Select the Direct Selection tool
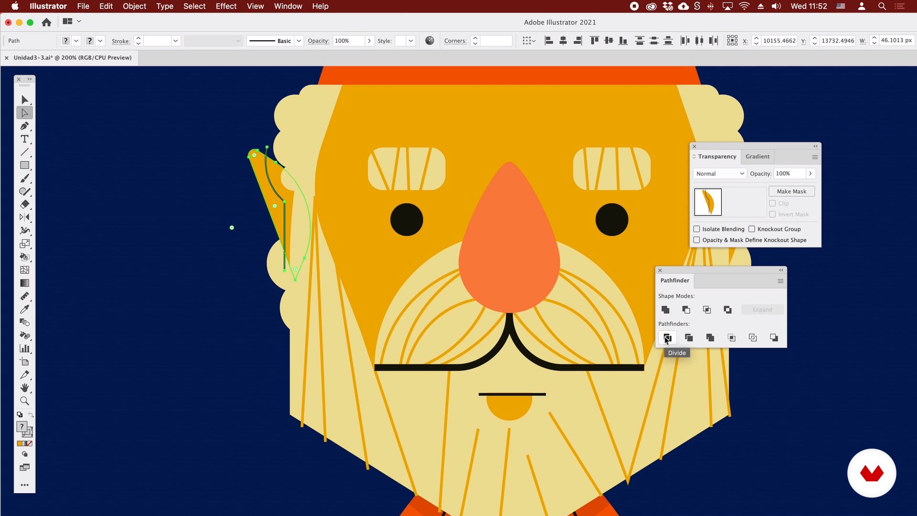Image resolution: width=917 pixels, height=516 pixels. point(24,113)
